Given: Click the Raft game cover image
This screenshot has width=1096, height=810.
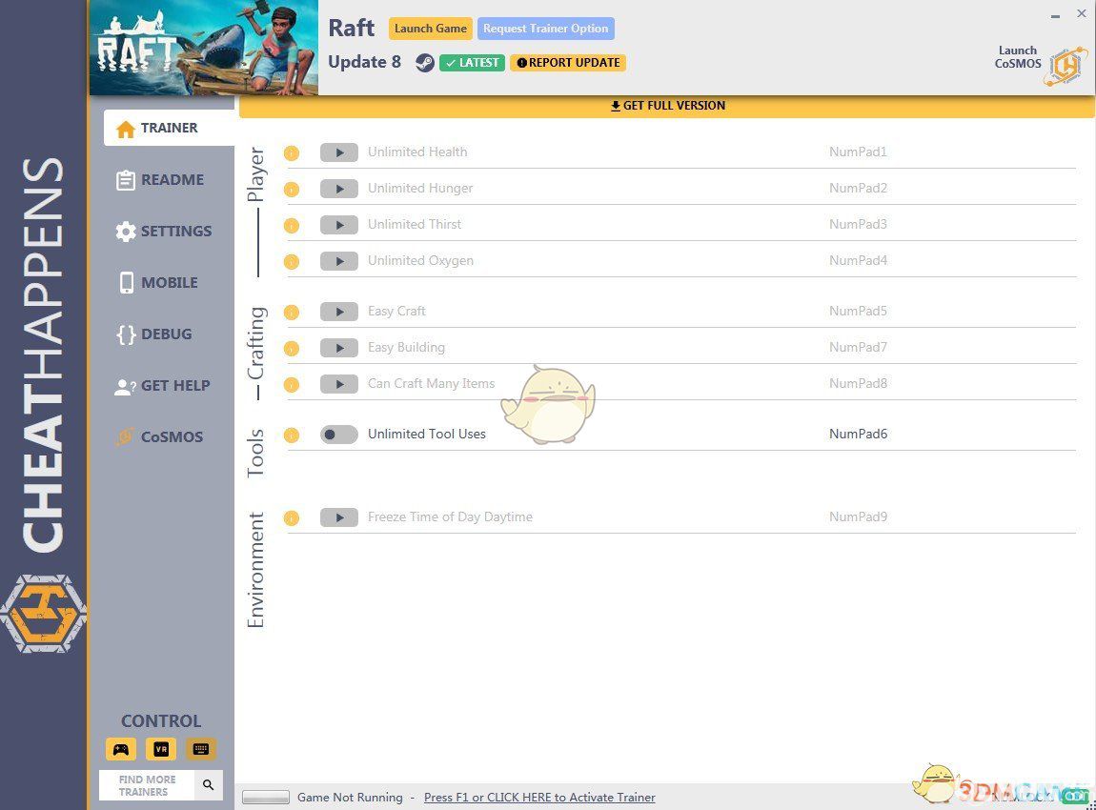Looking at the screenshot, I should click(x=204, y=48).
